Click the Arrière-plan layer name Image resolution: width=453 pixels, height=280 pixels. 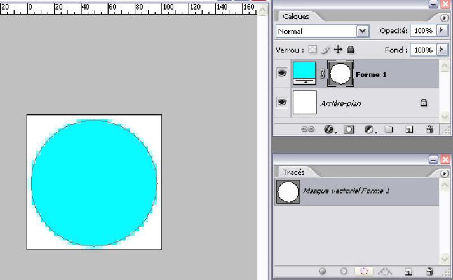(x=341, y=104)
